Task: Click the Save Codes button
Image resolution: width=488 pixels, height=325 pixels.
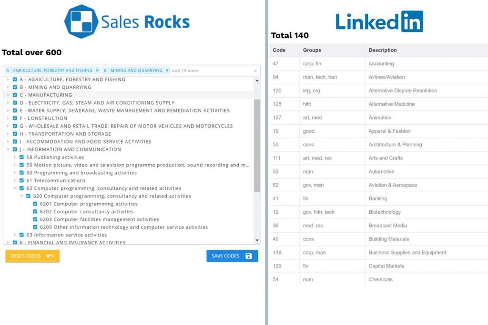Action: click(232, 256)
